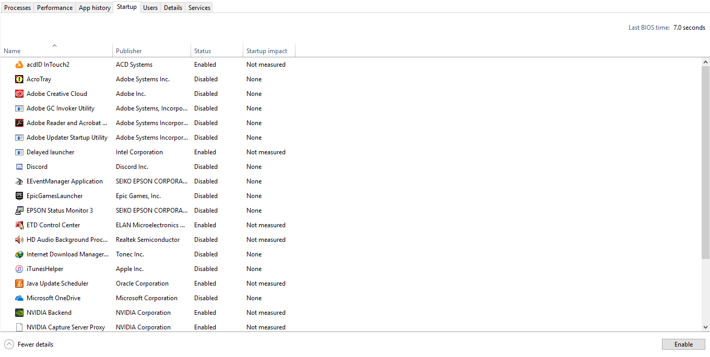Select the HD Audio Background Process speaker icon
Image resolution: width=710 pixels, height=357 pixels.
pyautogui.click(x=19, y=240)
